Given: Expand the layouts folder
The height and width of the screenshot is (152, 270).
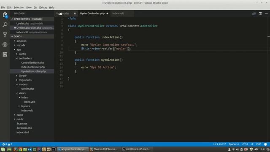Looking at the screenshot, I should [19, 106].
